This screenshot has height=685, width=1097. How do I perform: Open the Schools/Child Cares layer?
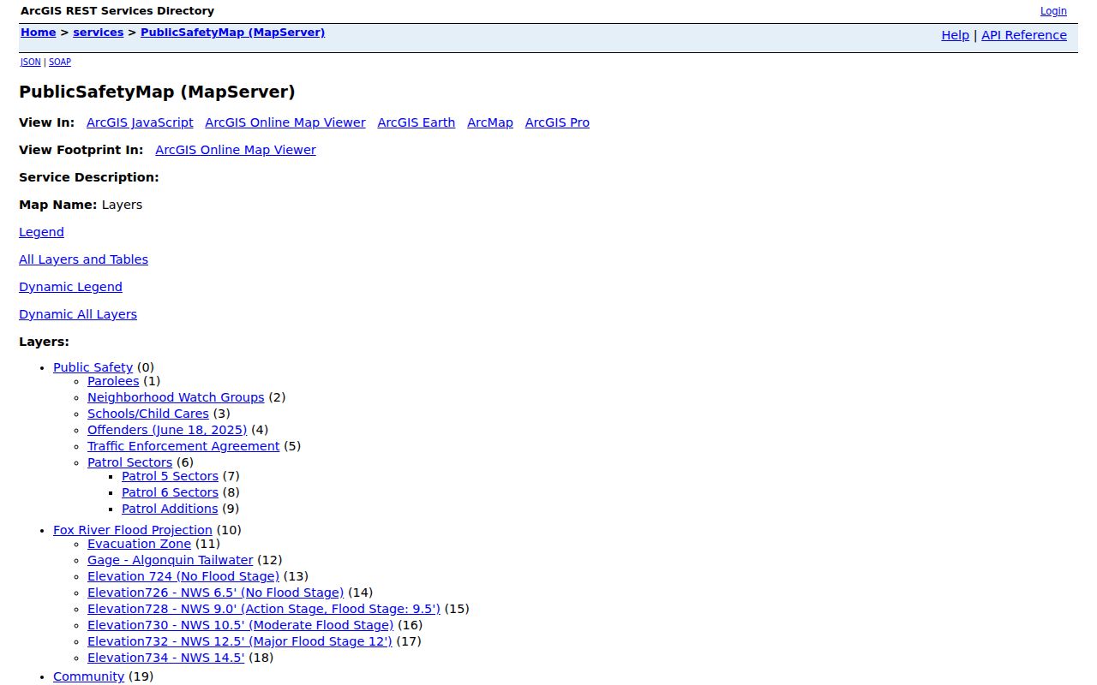[x=148, y=414]
